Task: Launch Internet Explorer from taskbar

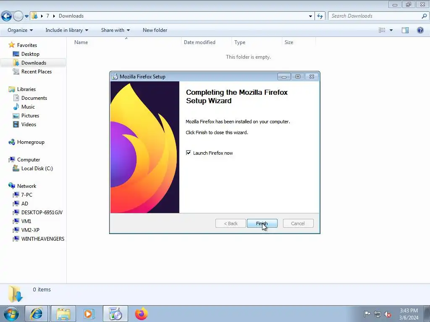Action: tap(36, 314)
